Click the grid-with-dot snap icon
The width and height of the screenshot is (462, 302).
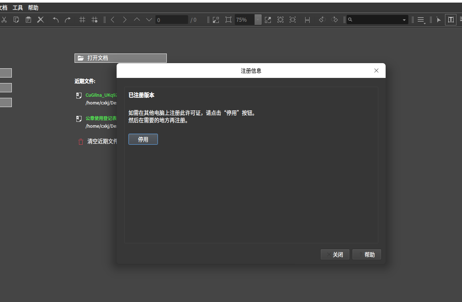pyautogui.click(x=94, y=20)
